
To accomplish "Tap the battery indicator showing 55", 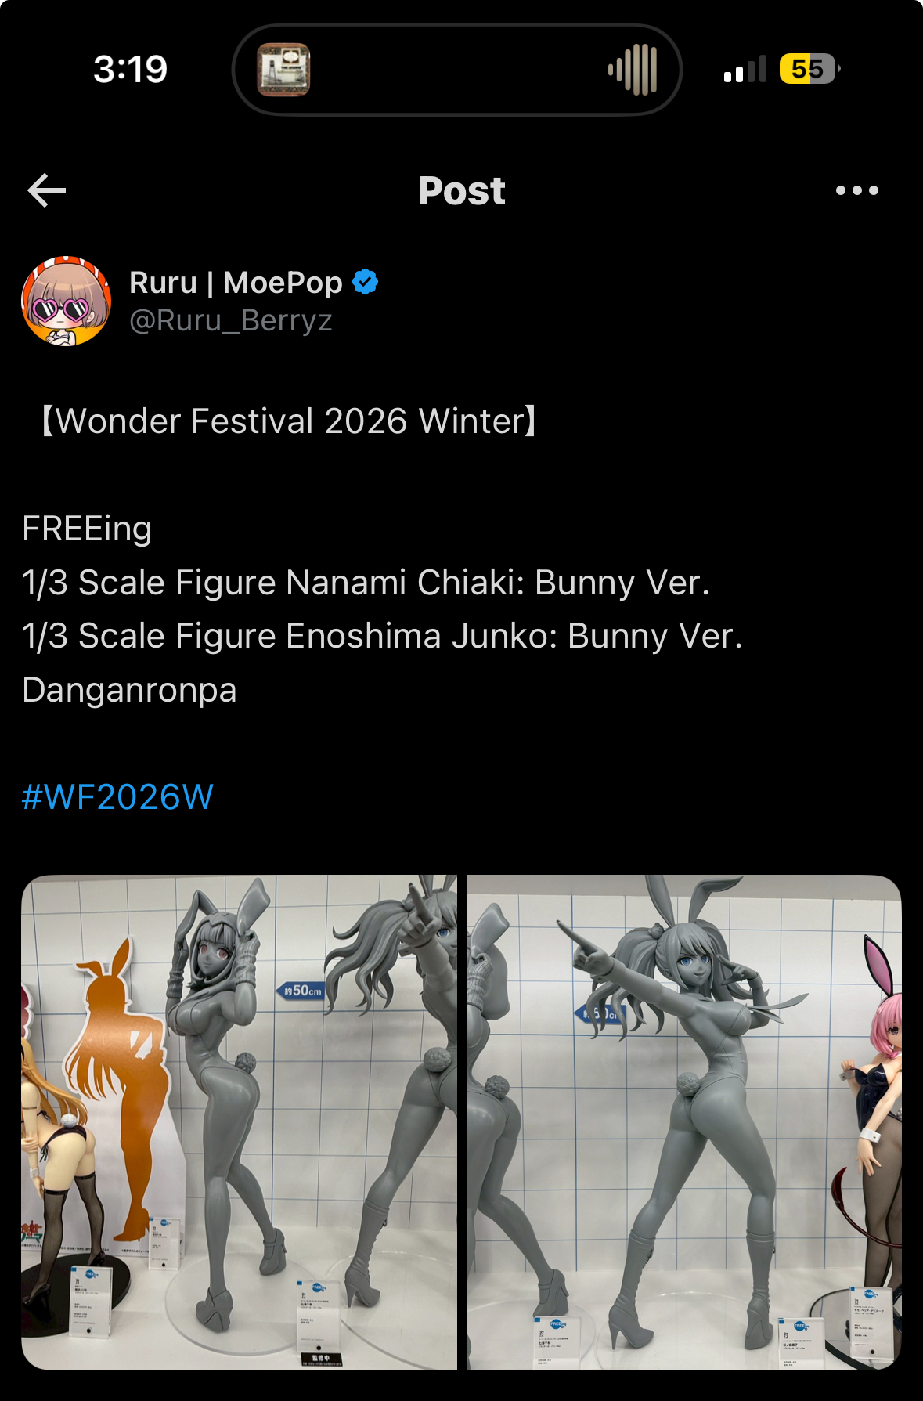I will pos(809,69).
